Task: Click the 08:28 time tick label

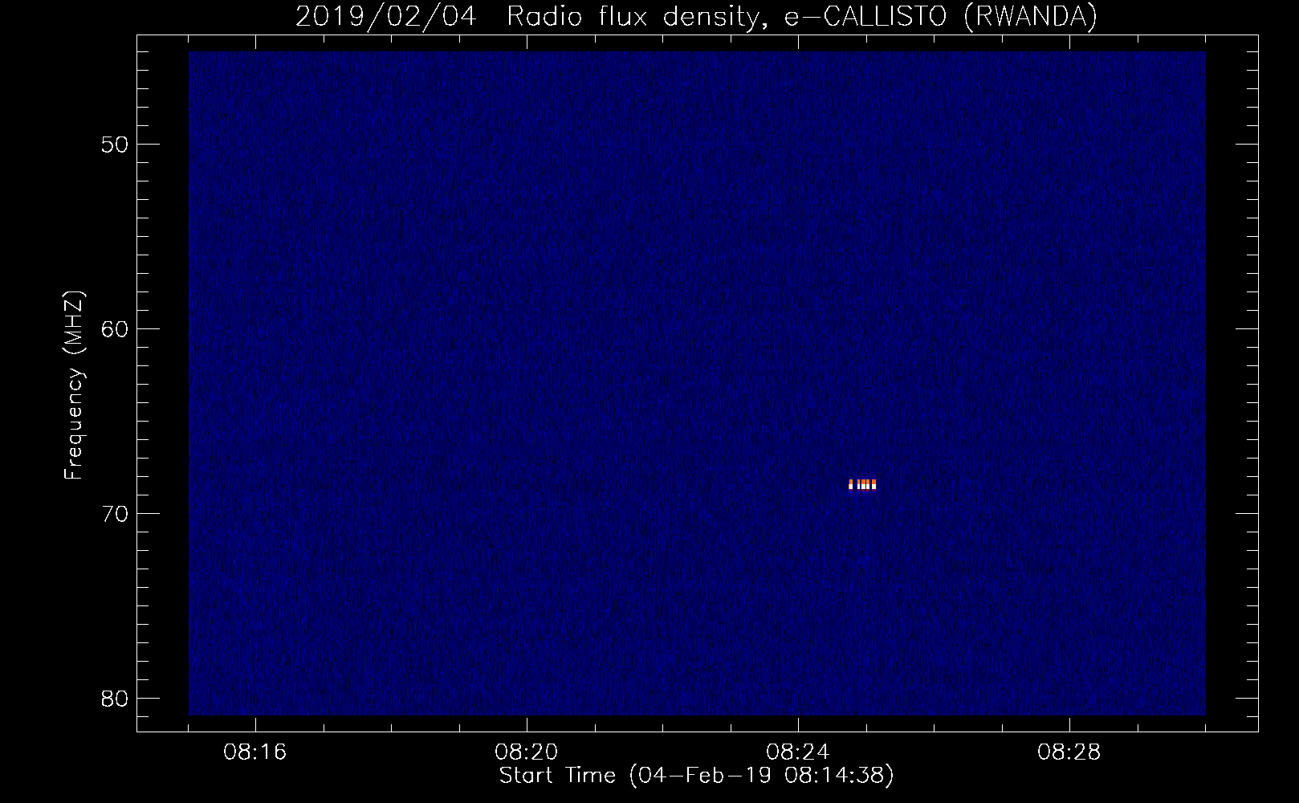Action: point(1069,752)
